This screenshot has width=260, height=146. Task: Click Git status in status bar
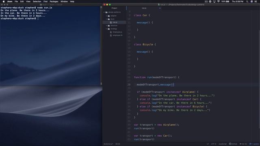(243, 144)
